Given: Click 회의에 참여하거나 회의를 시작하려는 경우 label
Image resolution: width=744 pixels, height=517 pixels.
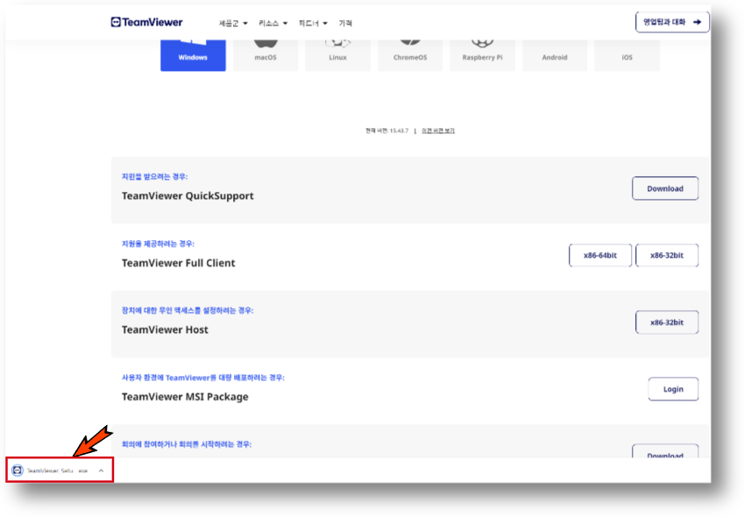Looking at the screenshot, I should tap(187, 444).
